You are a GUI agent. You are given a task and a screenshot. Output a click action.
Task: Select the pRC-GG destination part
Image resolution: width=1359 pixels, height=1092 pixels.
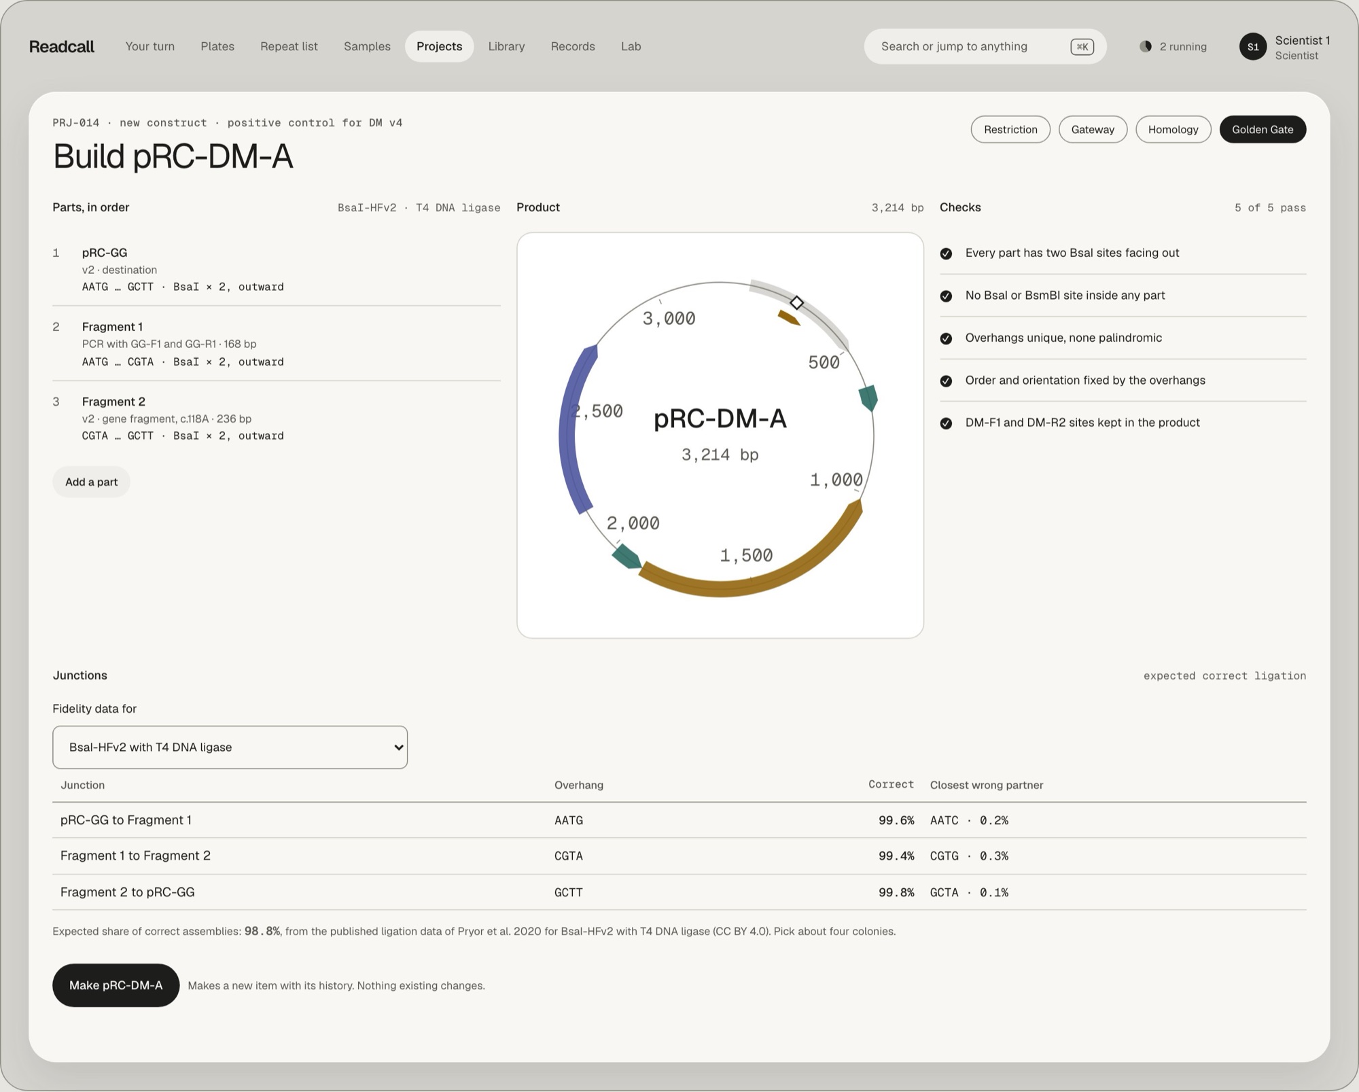(277, 269)
